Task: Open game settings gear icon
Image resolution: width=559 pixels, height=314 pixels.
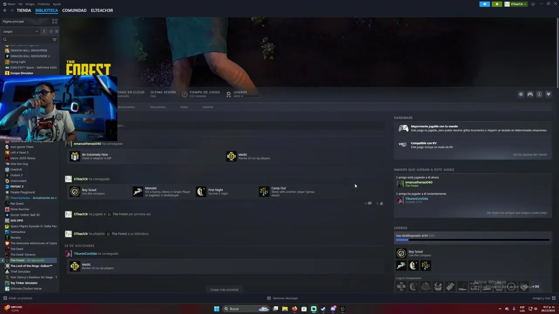Action: (x=521, y=94)
